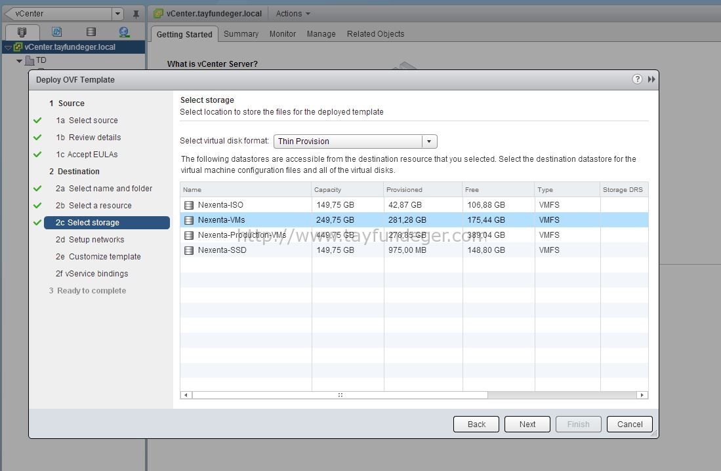Click datastore icon for Nexenta-ISO
Screen dimensions: 721x471
tap(188, 205)
